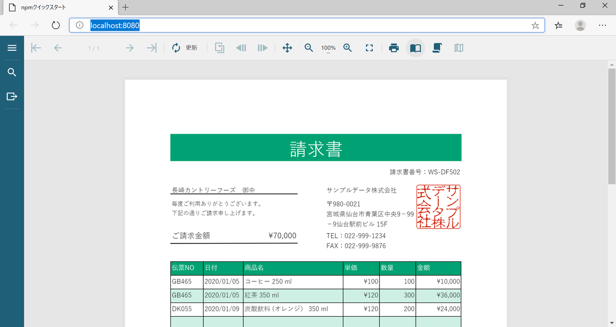The height and width of the screenshot is (327, 616).
Task: Click the 〒980-0021 postal code
Action: 343,204
